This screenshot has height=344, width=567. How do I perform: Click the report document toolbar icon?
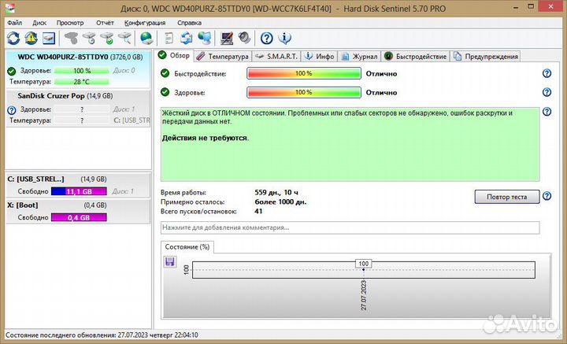tap(169, 38)
